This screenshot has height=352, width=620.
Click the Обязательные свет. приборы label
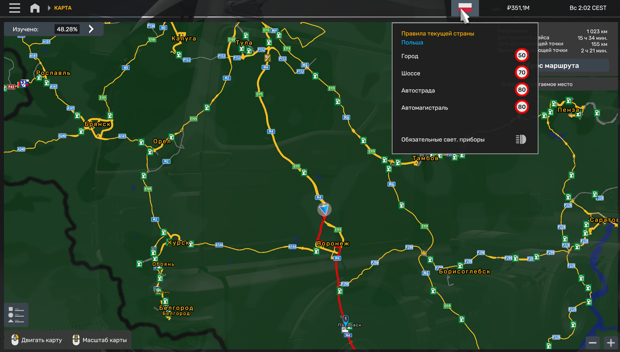pyautogui.click(x=443, y=139)
